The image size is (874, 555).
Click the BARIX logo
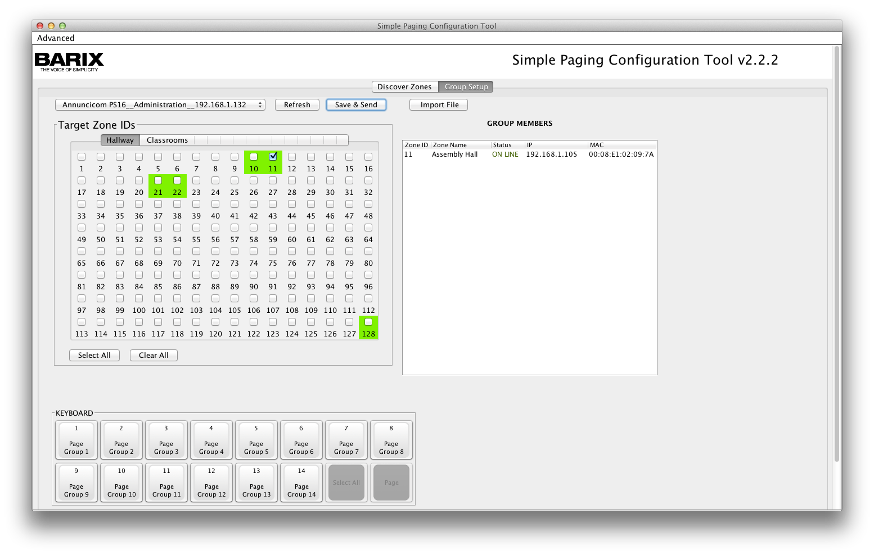pos(69,61)
